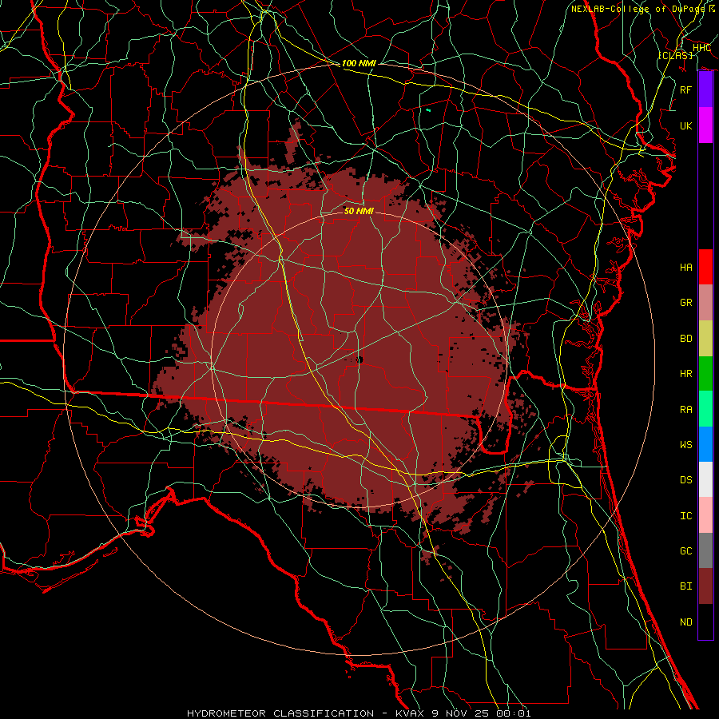Click the BD legend label
This screenshot has height=719, width=719.
point(686,339)
